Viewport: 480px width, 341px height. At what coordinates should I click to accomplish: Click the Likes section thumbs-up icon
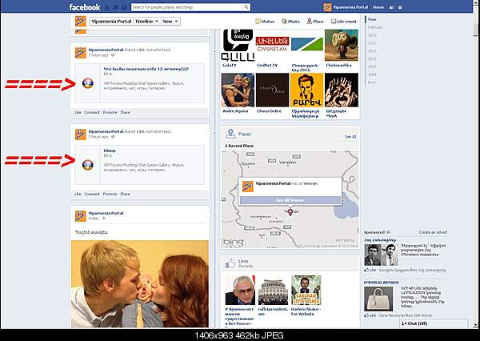[x=230, y=263]
